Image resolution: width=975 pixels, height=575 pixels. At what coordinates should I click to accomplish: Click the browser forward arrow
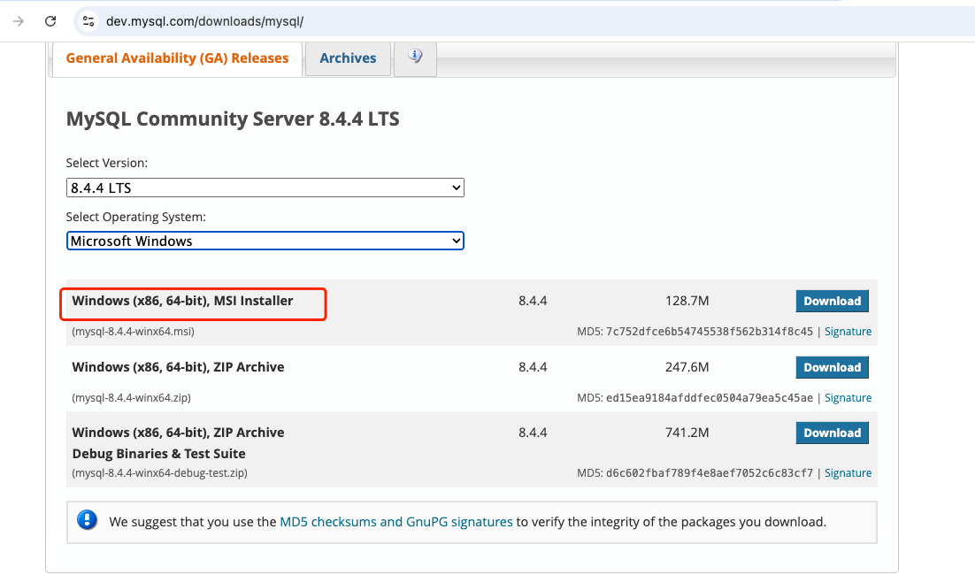point(19,21)
